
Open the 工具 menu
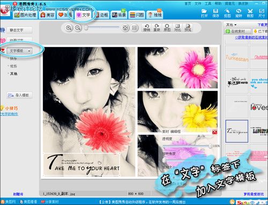208,4
